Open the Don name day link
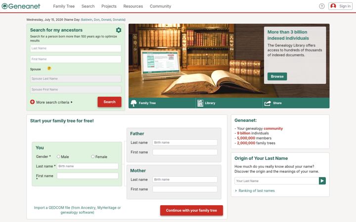The width and height of the screenshot is (356, 222). coord(97,20)
